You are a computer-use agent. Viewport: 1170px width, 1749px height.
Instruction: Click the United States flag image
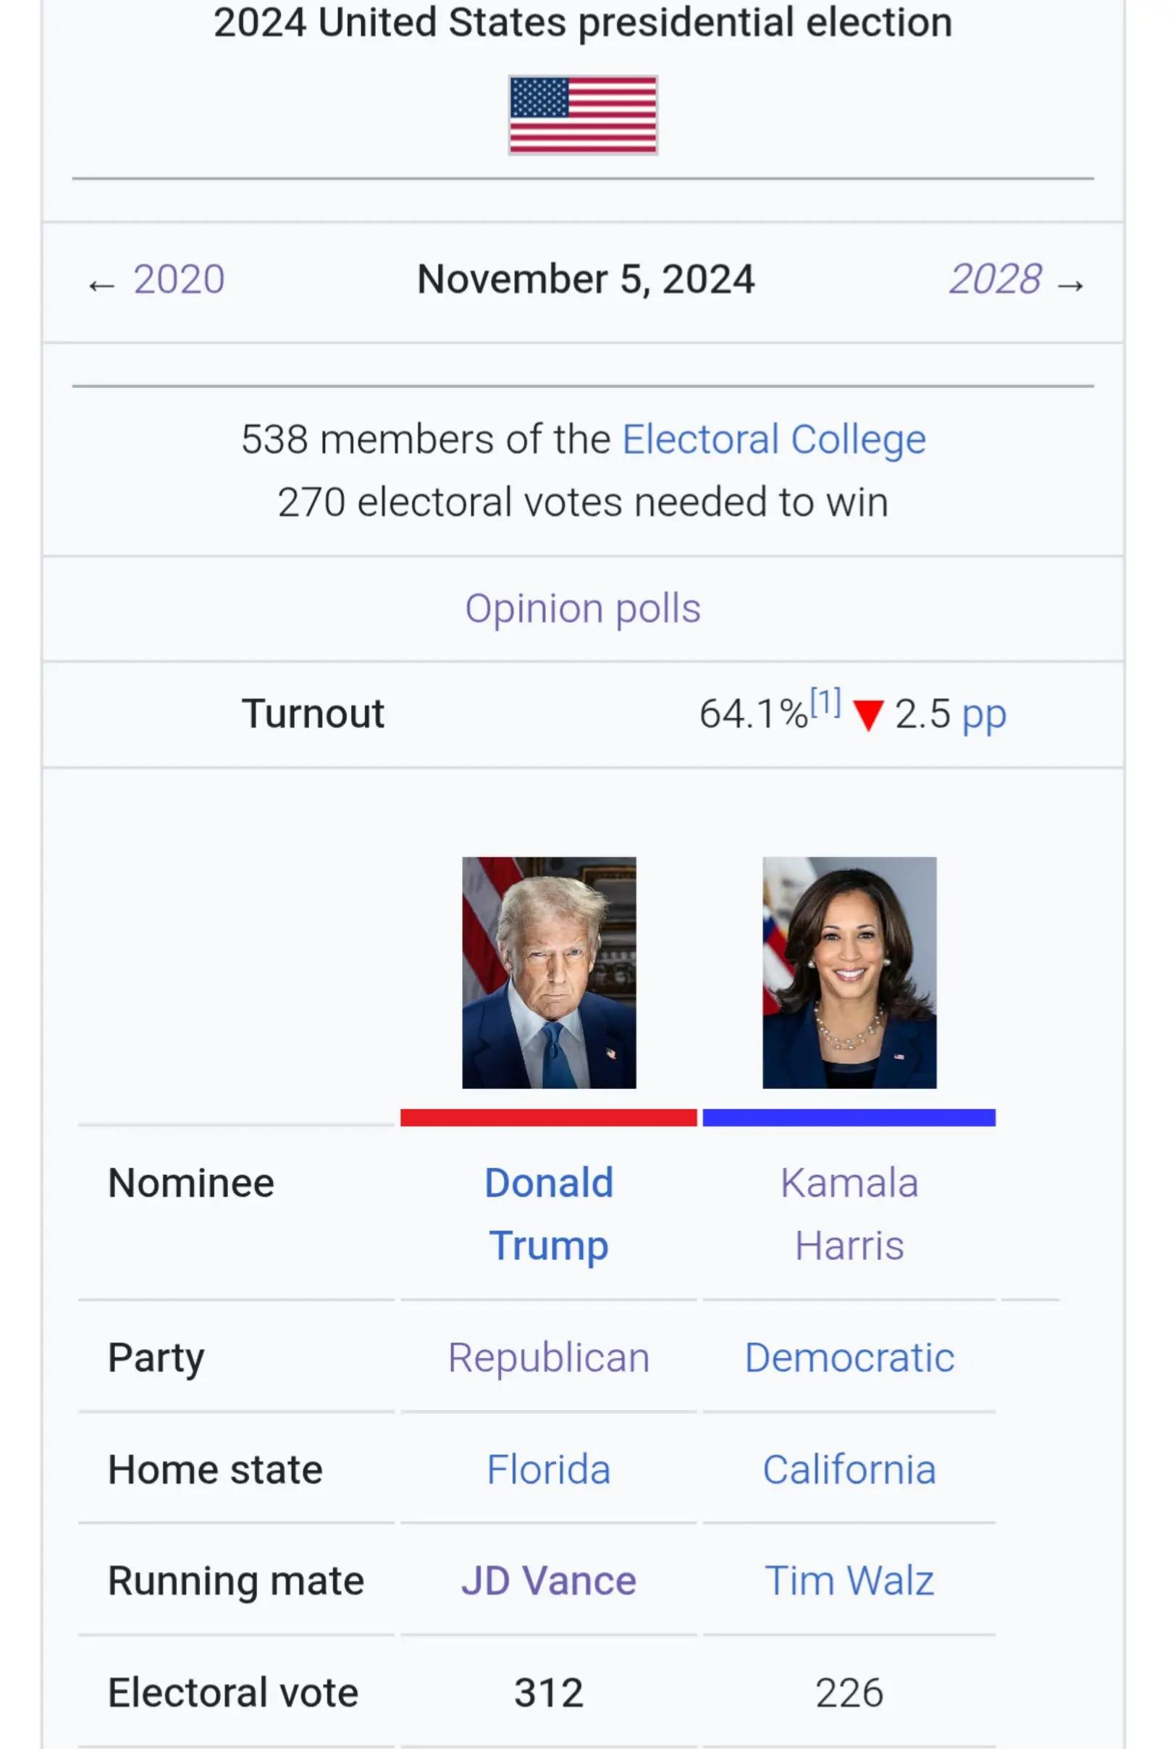pos(583,115)
